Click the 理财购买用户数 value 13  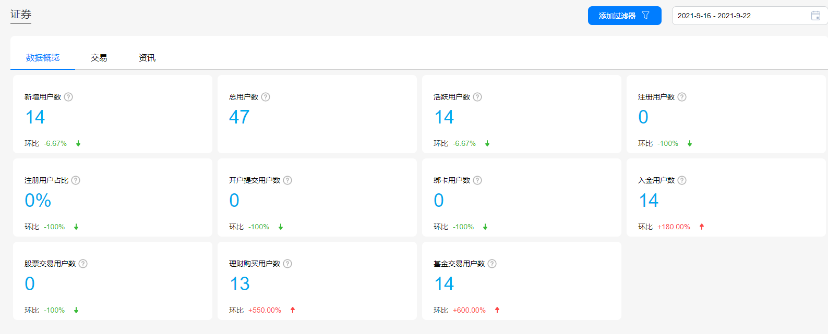point(240,284)
